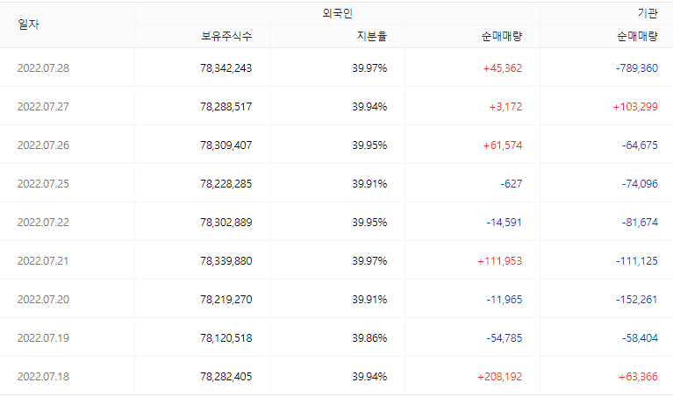Click the 39.91% ratio for 2022.07.20

369,300
